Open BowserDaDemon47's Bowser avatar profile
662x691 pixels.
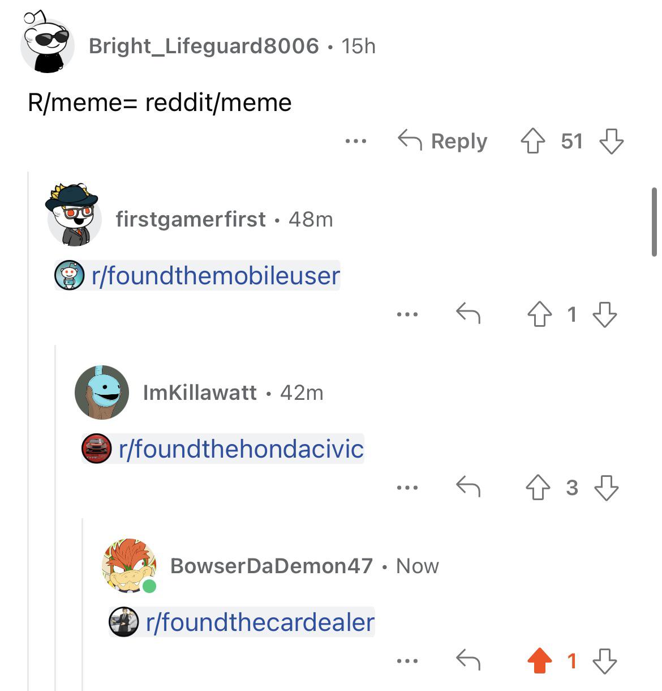pyautogui.click(x=129, y=566)
